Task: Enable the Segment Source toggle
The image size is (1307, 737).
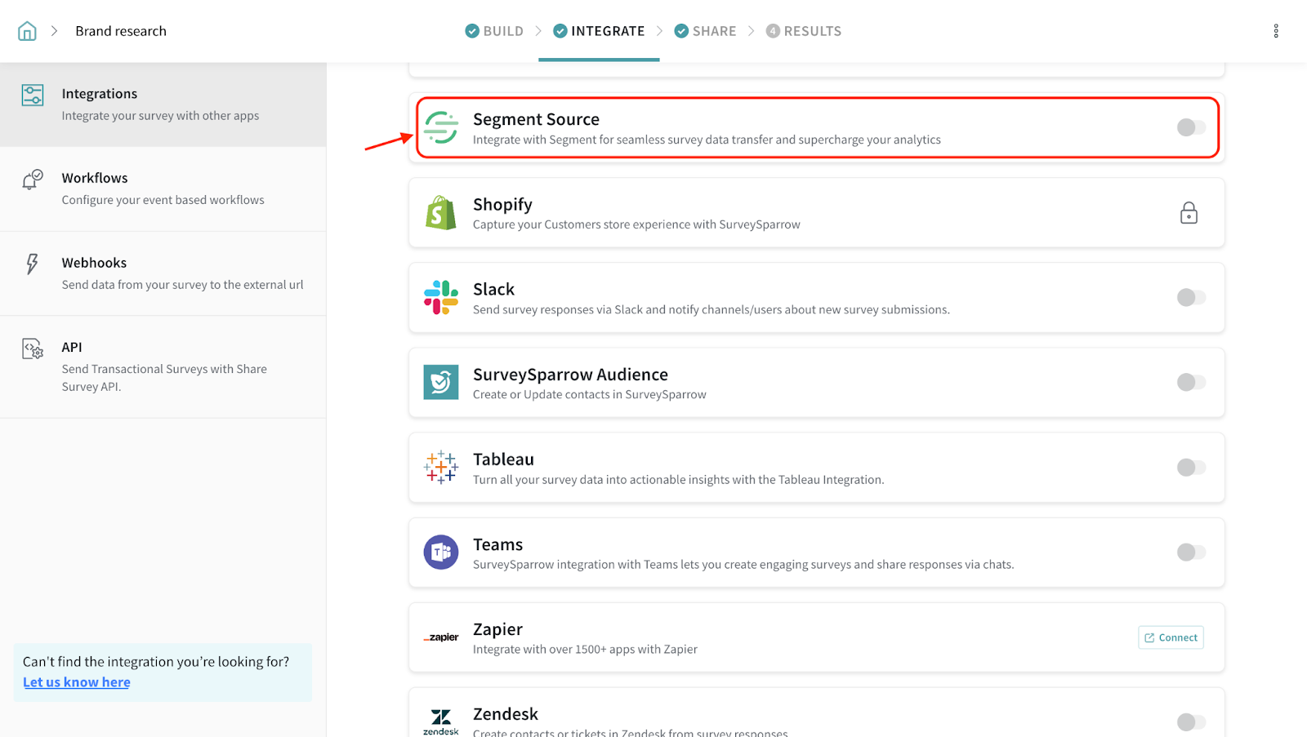Action: (1190, 127)
